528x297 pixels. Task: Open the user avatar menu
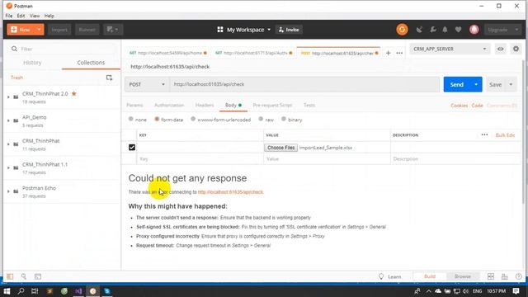coord(474,30)
